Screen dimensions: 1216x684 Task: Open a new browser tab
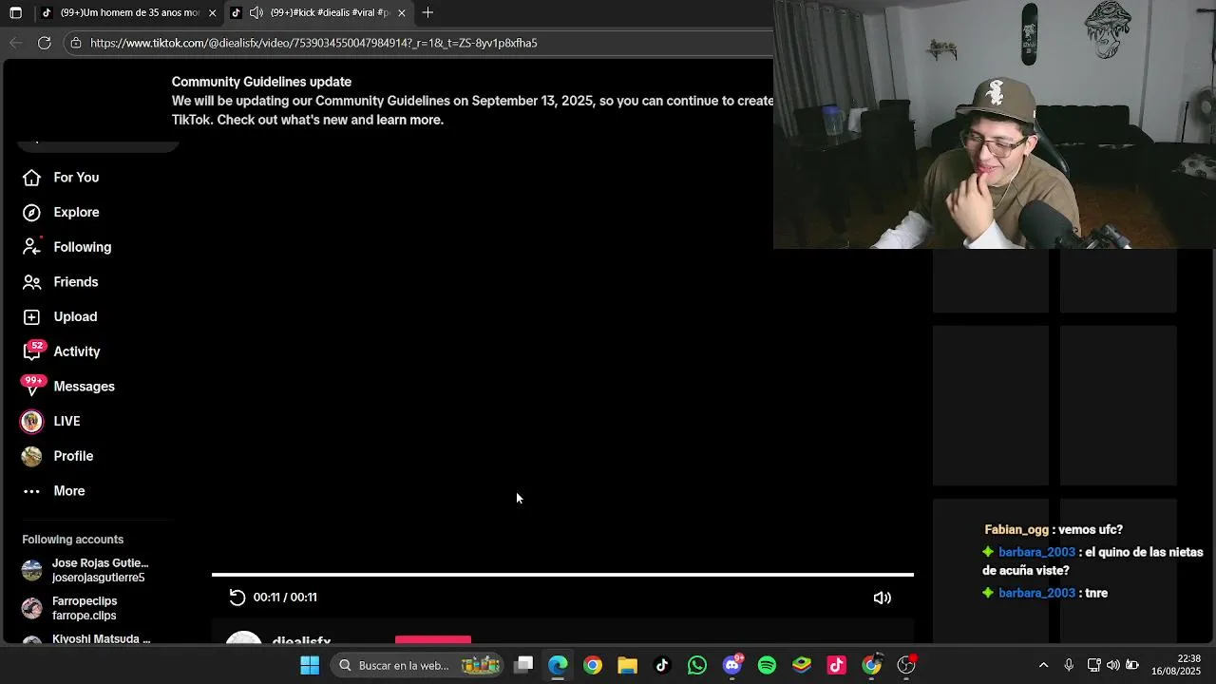coord(427,13)
